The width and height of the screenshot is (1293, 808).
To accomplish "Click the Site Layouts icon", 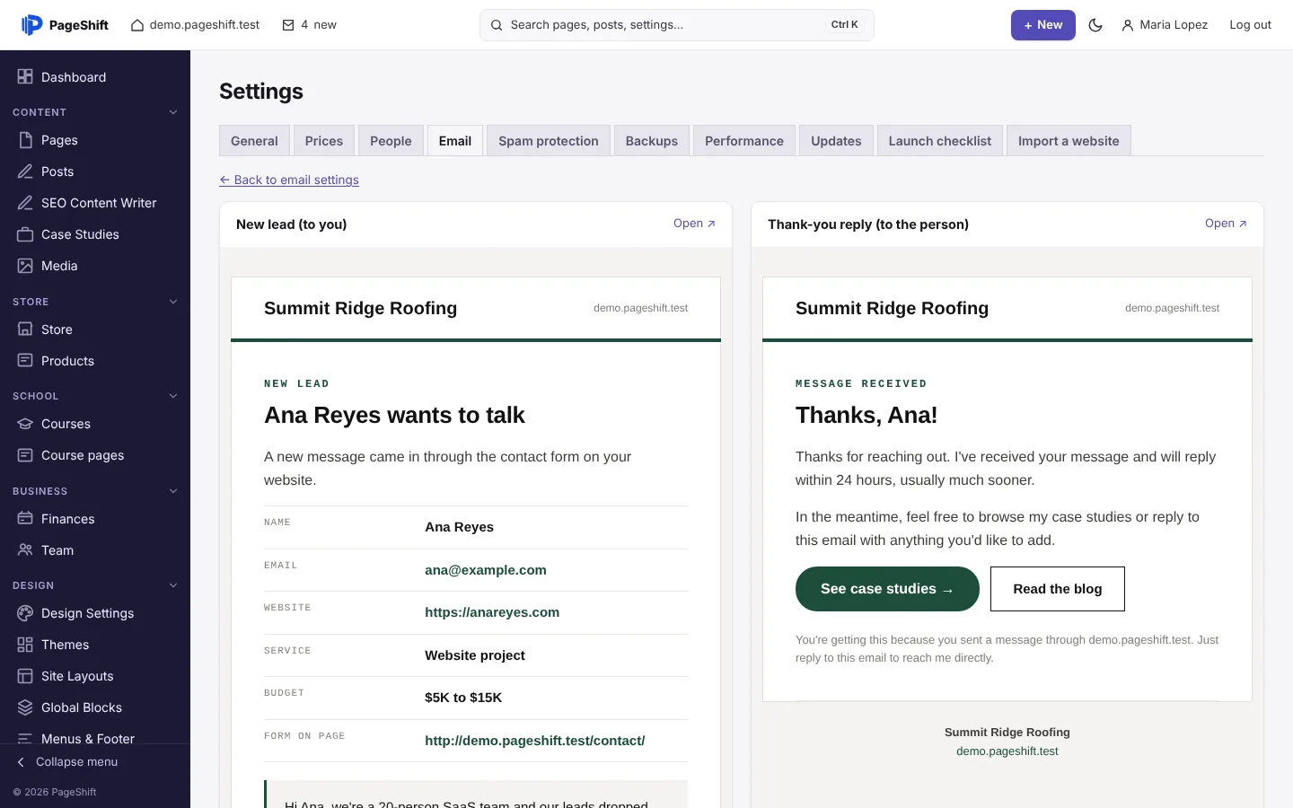I will pyautogui.click(x=25, y=676).
